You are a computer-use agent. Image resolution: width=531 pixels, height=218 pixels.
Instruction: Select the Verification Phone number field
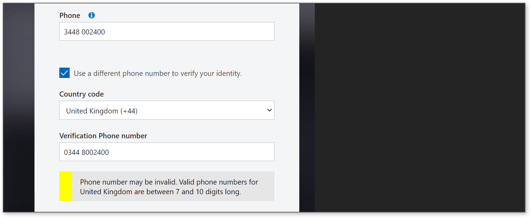click(167, 152)
